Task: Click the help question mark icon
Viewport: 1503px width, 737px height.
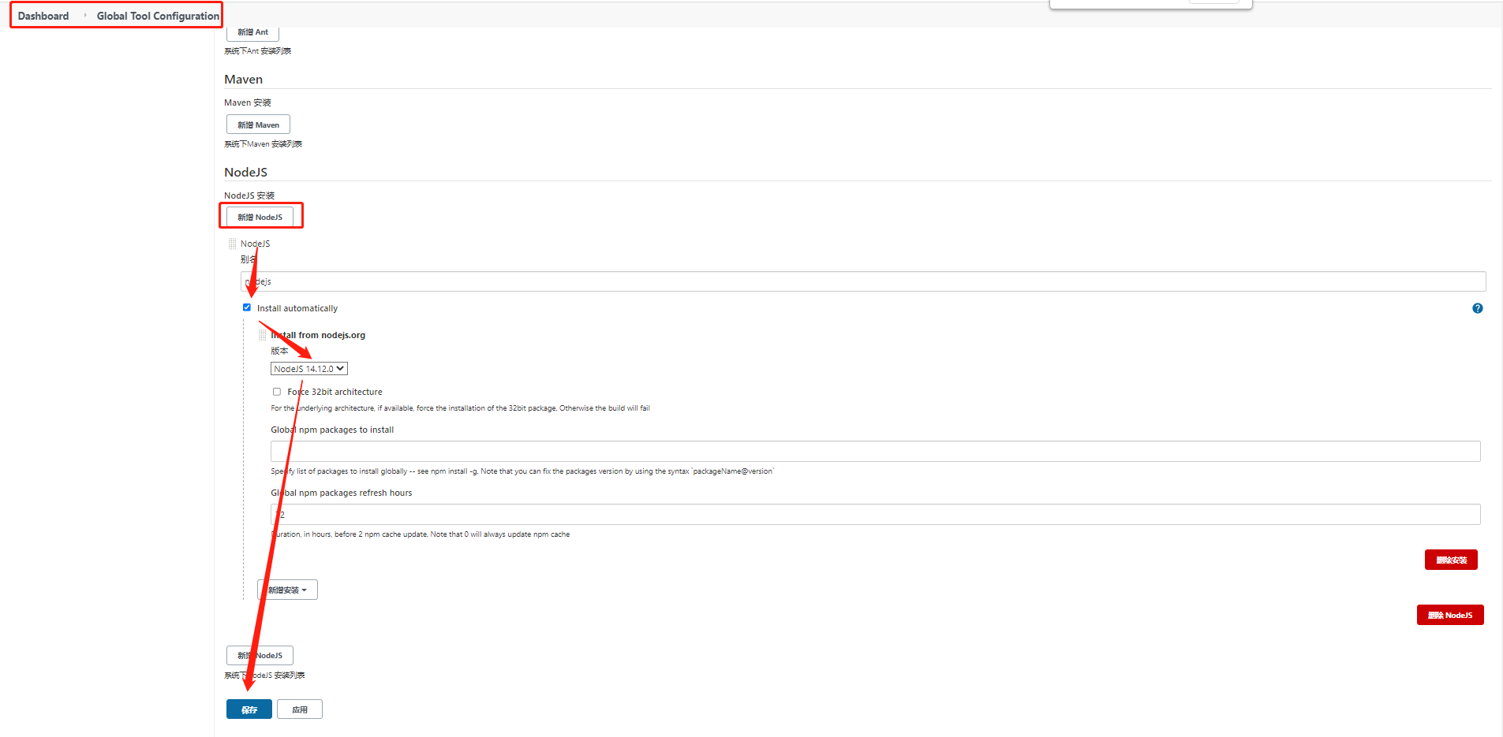Action: click(x=1477, y=308)
